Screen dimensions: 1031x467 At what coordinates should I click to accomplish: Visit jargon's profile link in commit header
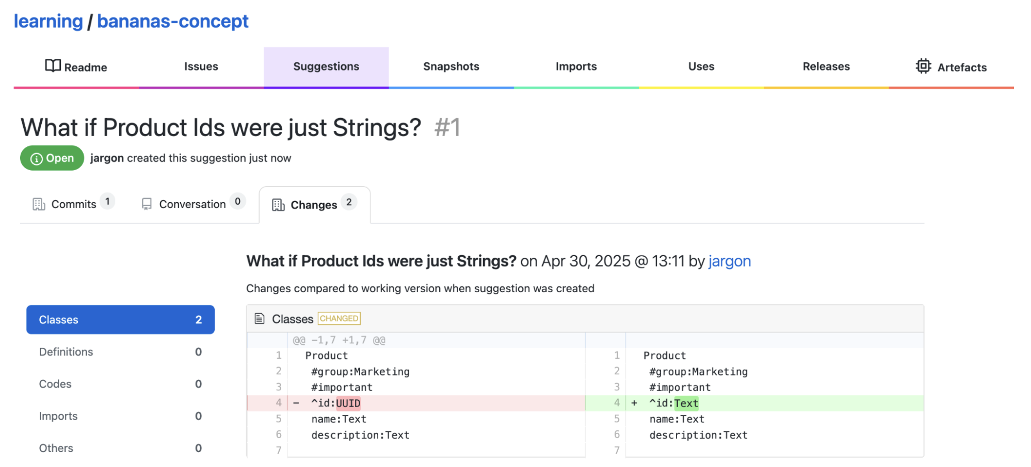(729, 261)
